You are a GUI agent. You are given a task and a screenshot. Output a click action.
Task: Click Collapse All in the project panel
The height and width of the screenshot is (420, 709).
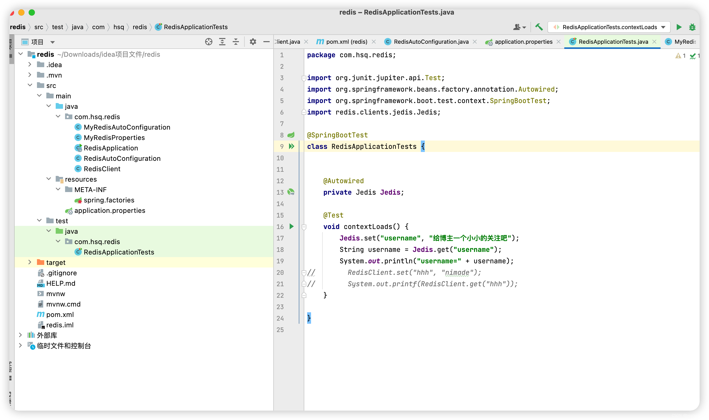click(236, 42)
